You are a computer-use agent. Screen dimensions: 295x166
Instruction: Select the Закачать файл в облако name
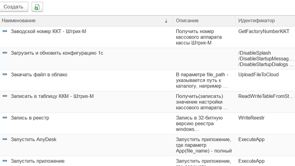tap(39, 75)
